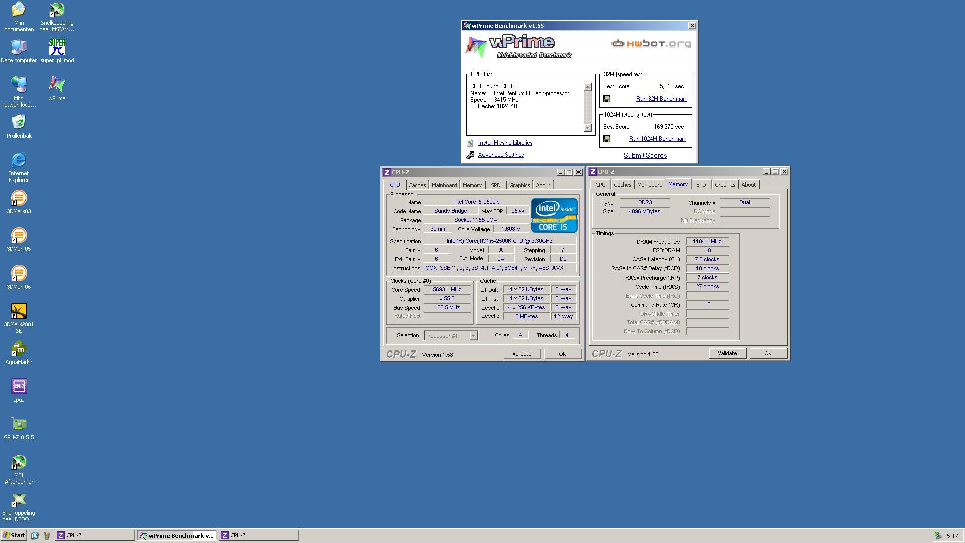The width and height of the screenshot is (965, 543).
Task: Click Run 32M Benchmark link
Action: (661, 99)
